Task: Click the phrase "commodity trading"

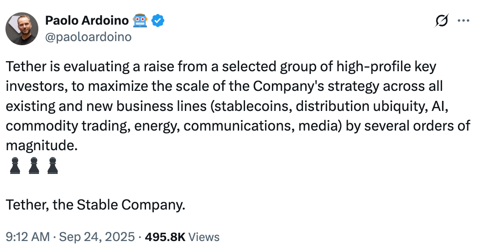Action: pos(67,126)
